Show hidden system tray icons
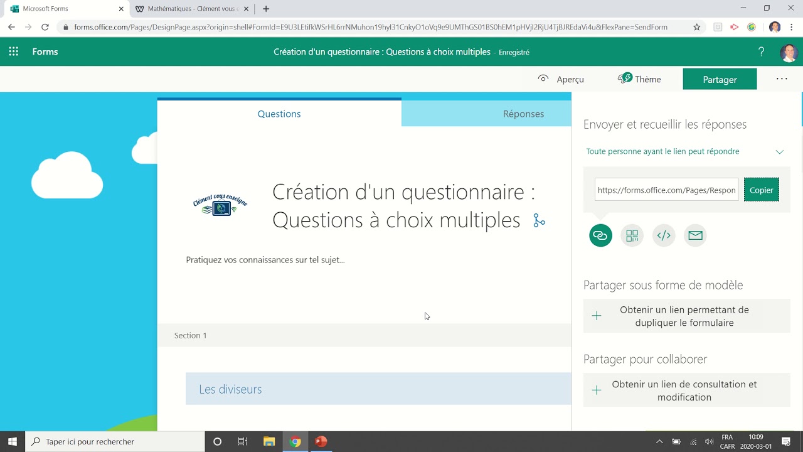Viewport: 803px width, 452px height. tap(659, 442)
